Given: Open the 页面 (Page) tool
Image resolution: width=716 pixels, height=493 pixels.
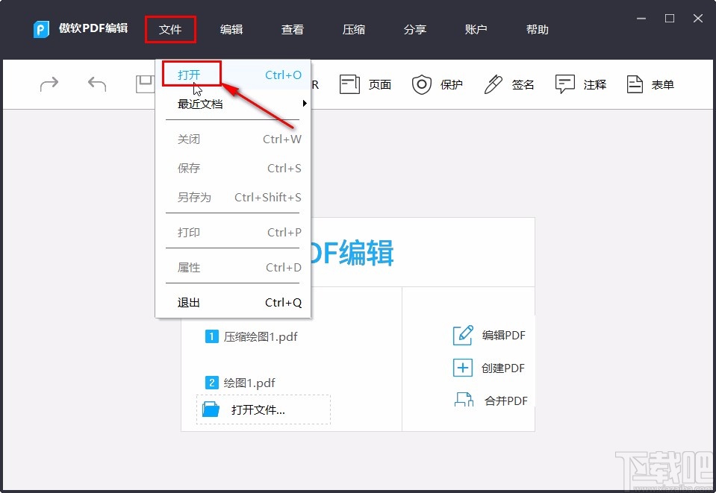Looking at the screenshot, I should click(365, 84).
